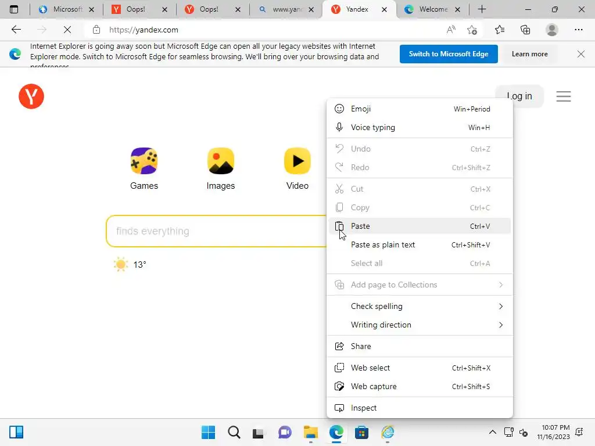Screen dimensions: 595x446
Task: Open the Games shortcut icon
Action: coord(144,161)
